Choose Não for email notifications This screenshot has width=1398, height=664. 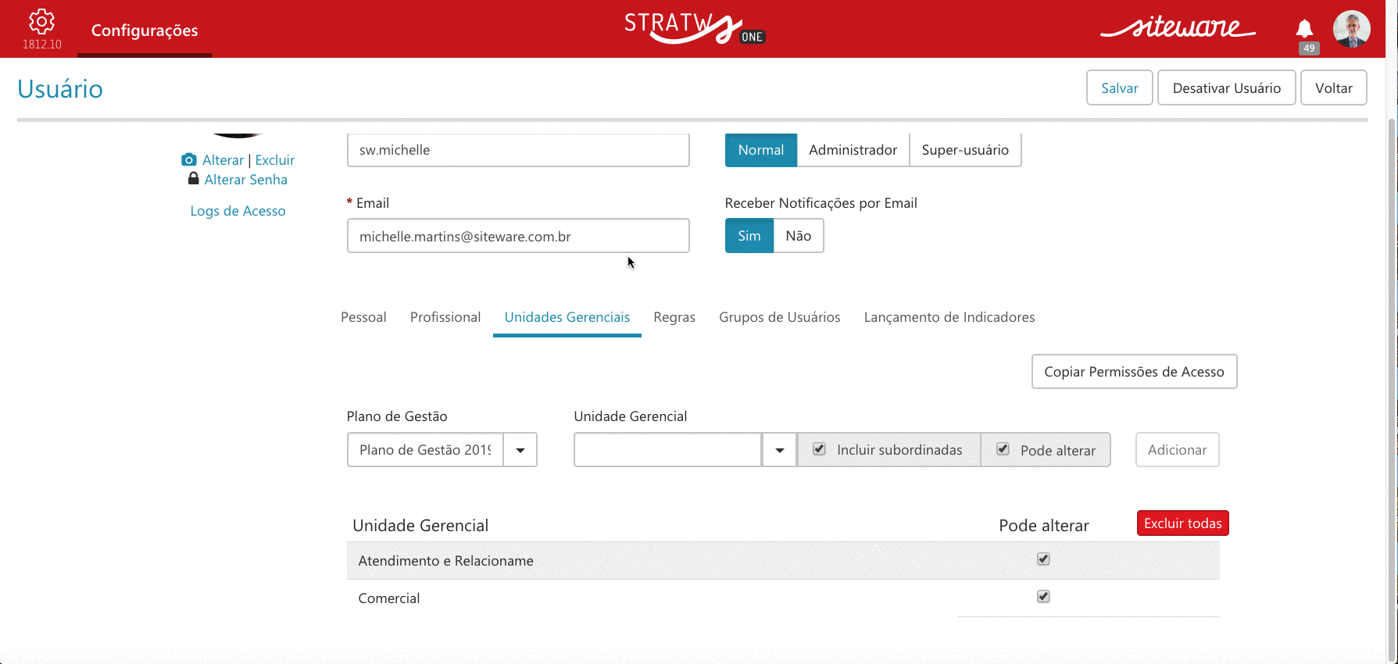pyautogui.click(x=799, y=236)
